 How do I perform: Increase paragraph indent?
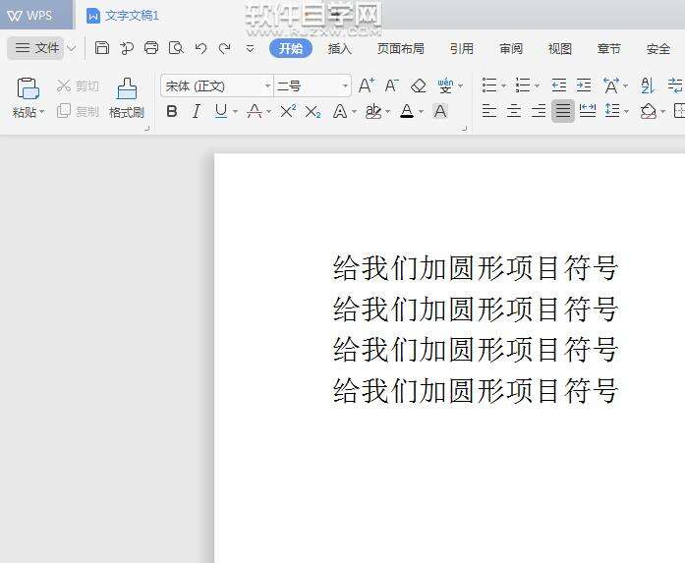pos(584,85)
